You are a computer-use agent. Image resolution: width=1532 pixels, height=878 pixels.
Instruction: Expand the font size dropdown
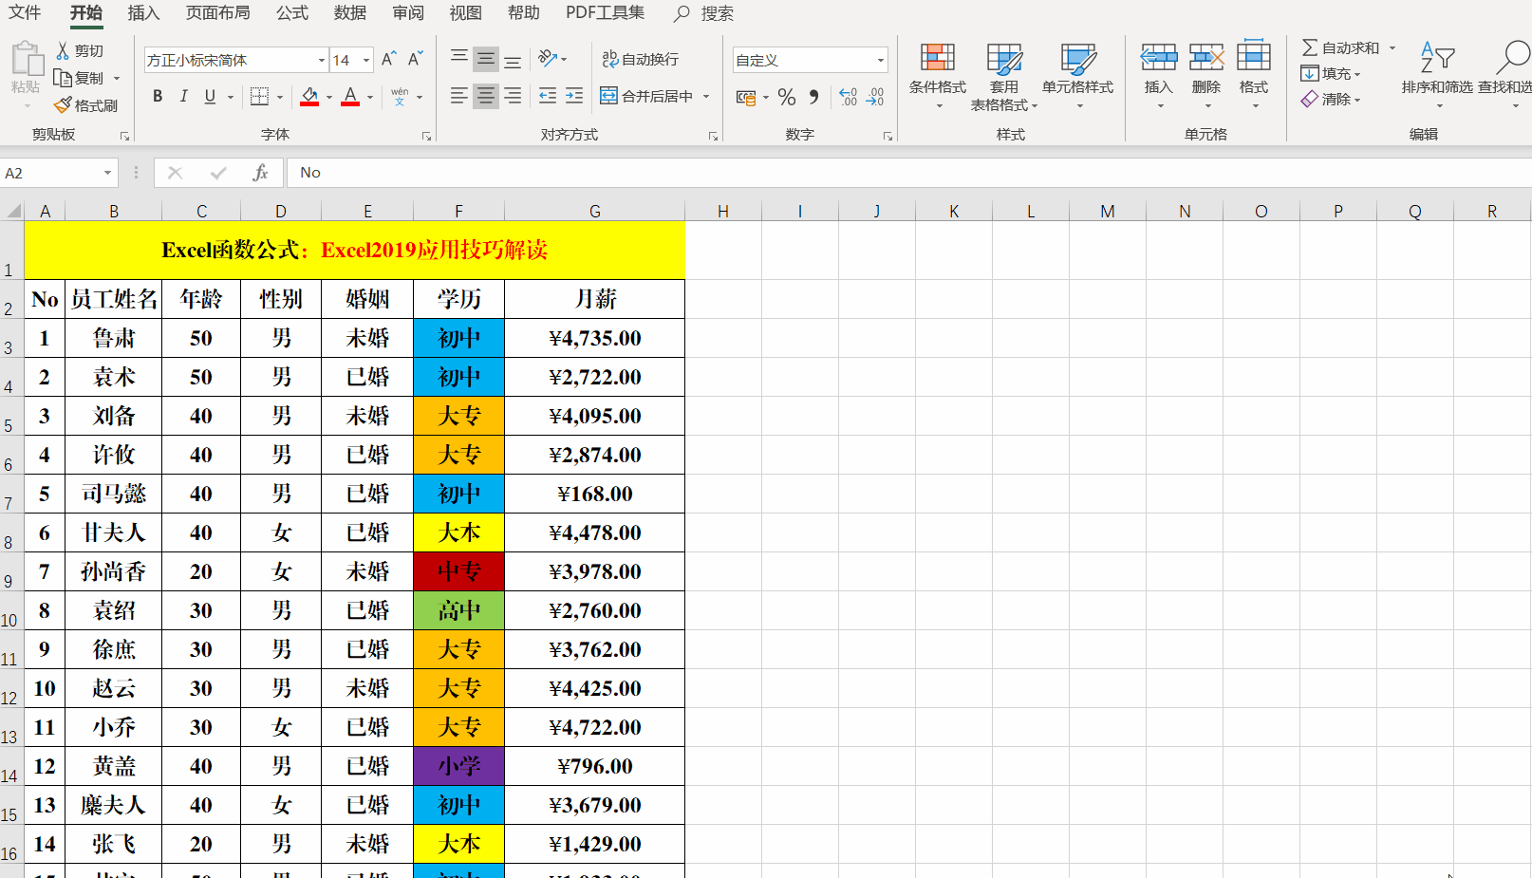click(x=366, y=60)
